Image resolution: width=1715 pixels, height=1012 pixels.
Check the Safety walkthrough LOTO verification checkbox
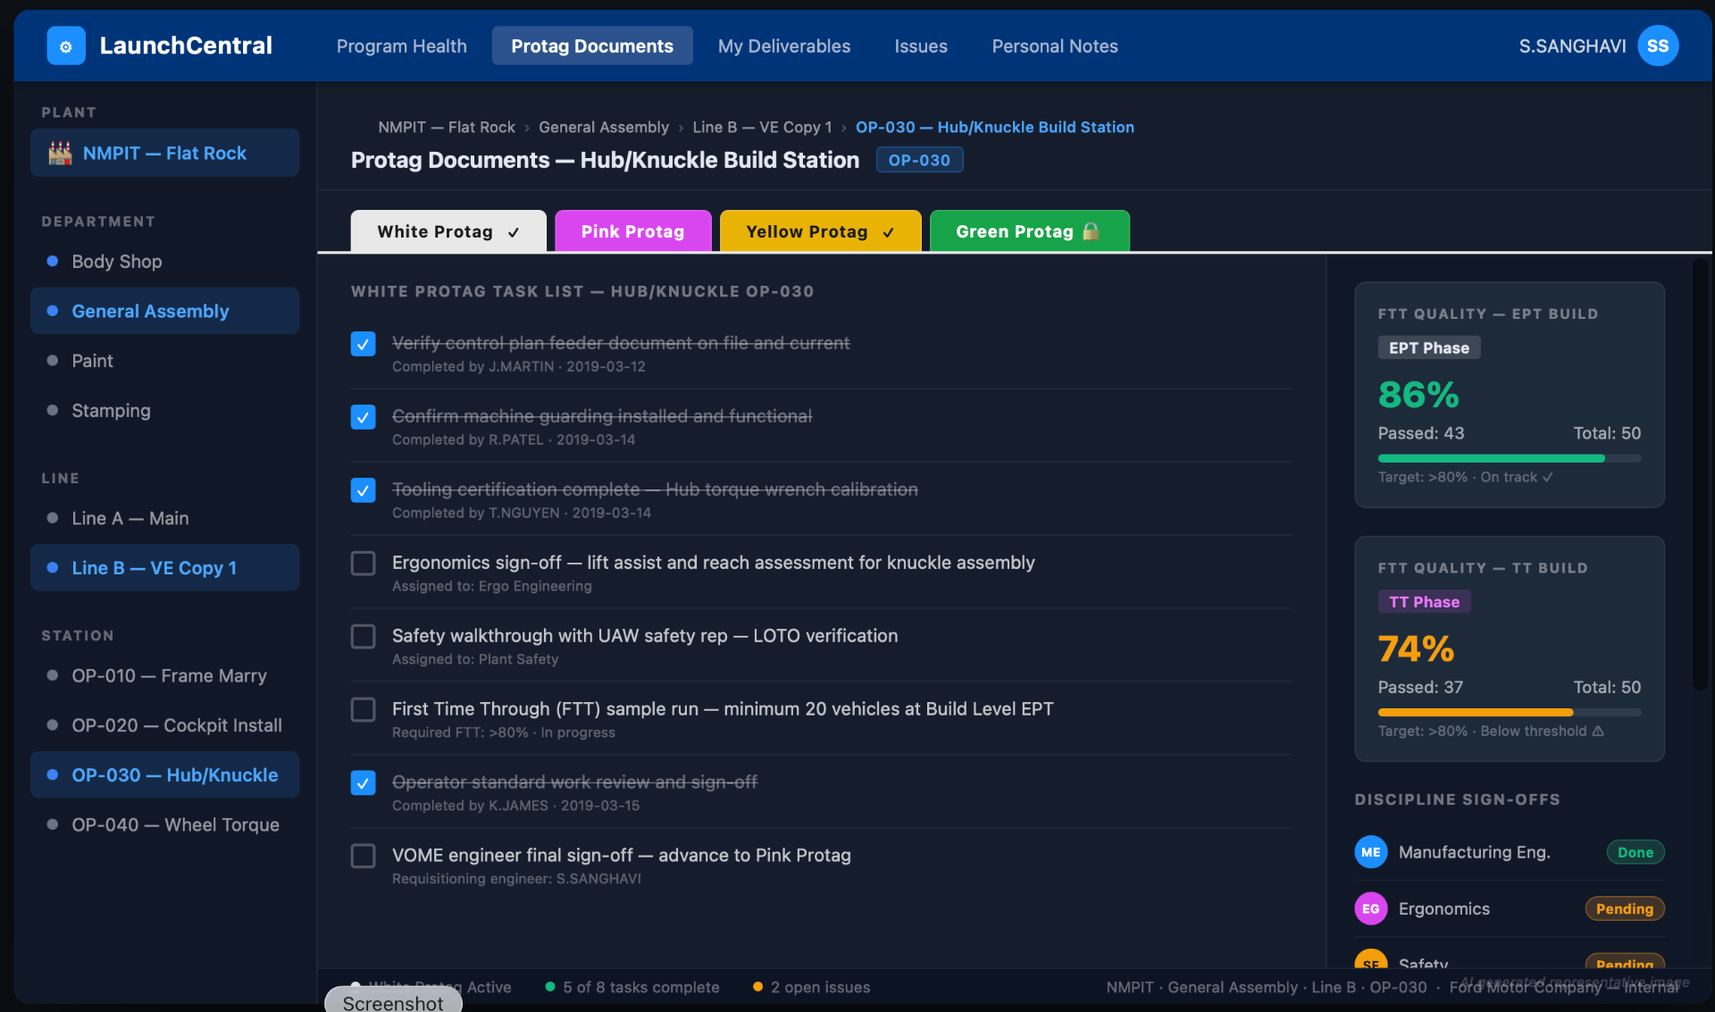363,636
